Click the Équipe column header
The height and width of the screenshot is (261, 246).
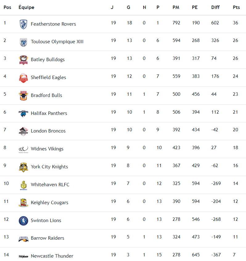[x=27, y=7]
